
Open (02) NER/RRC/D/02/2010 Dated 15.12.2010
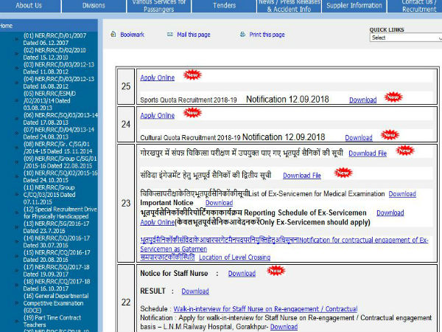55,54
